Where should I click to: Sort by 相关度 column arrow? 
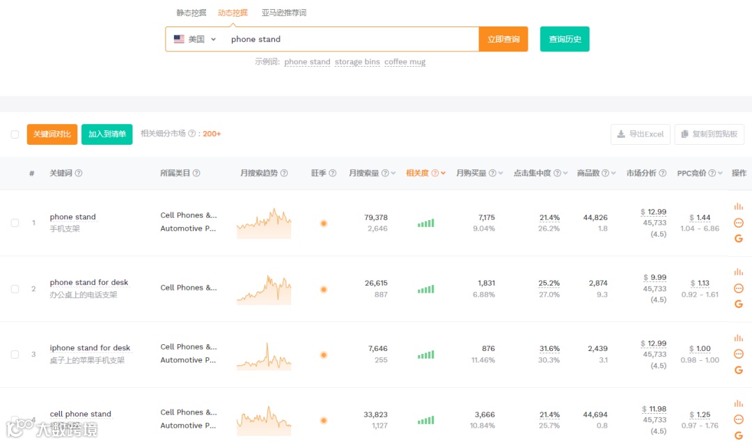click(443, 173)
